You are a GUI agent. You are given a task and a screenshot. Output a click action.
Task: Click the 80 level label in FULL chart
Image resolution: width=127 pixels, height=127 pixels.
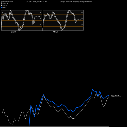click(x=82, y=12)
